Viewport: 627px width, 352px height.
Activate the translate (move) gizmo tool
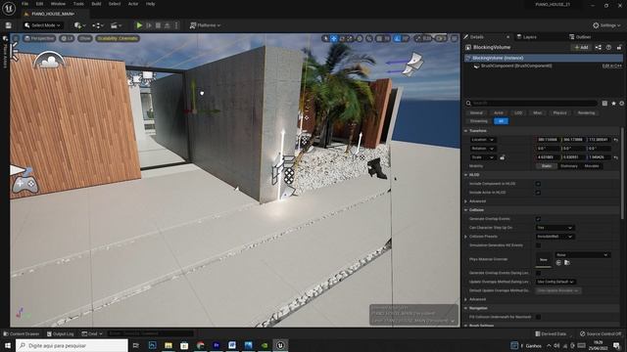point(334,38)
